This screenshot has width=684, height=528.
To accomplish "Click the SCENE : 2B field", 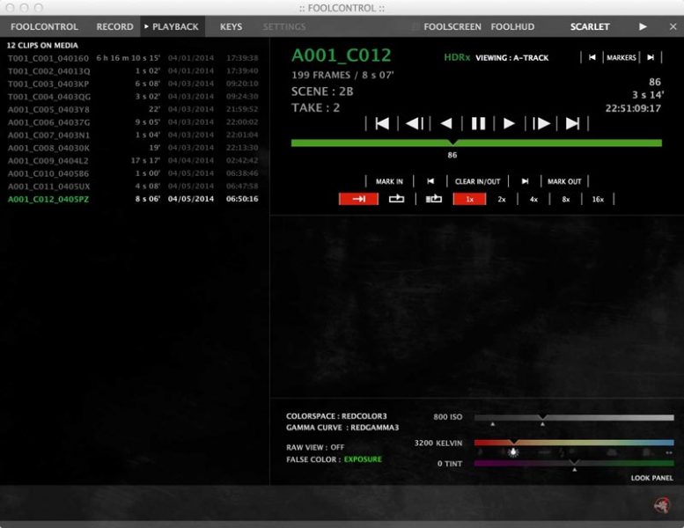I will [x=322, y=92].
